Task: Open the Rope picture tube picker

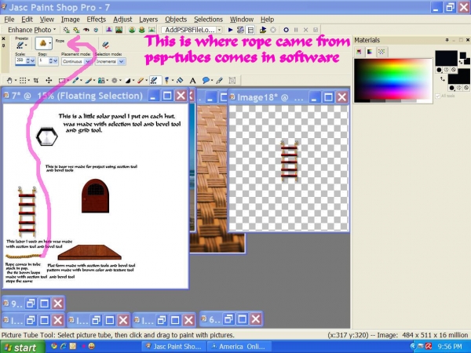Action: 44,43
